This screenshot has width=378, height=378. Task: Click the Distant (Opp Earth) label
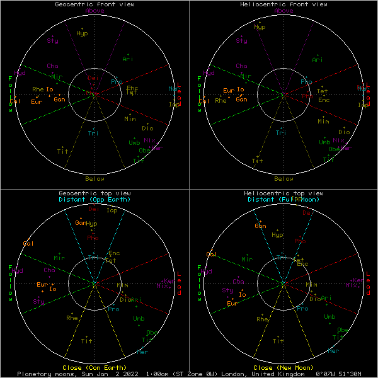point(94,200)
